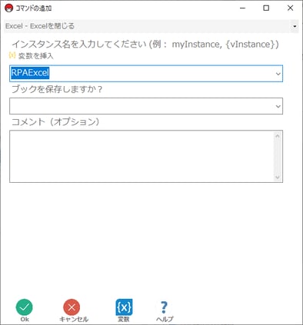The width and height of the screenshot is (303, 325).
Task: Click the comment box scrollbar down arrow
Action: pos(278,177)
